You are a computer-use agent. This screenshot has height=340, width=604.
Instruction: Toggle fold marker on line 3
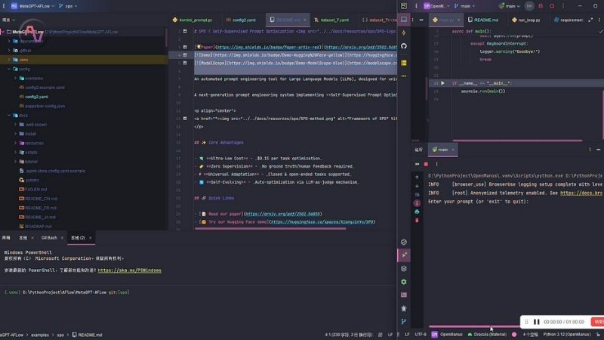pyautogui.click(x=185, y=47)
